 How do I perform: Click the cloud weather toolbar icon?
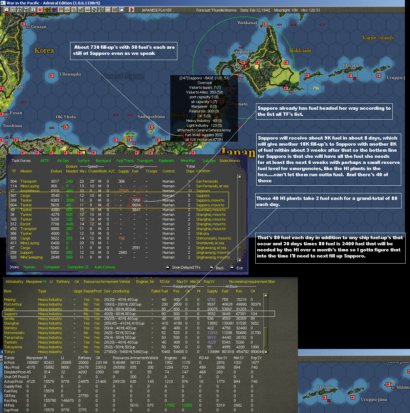(121, 10)
